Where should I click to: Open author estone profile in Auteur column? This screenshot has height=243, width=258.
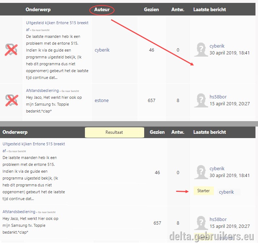[102, 101]
